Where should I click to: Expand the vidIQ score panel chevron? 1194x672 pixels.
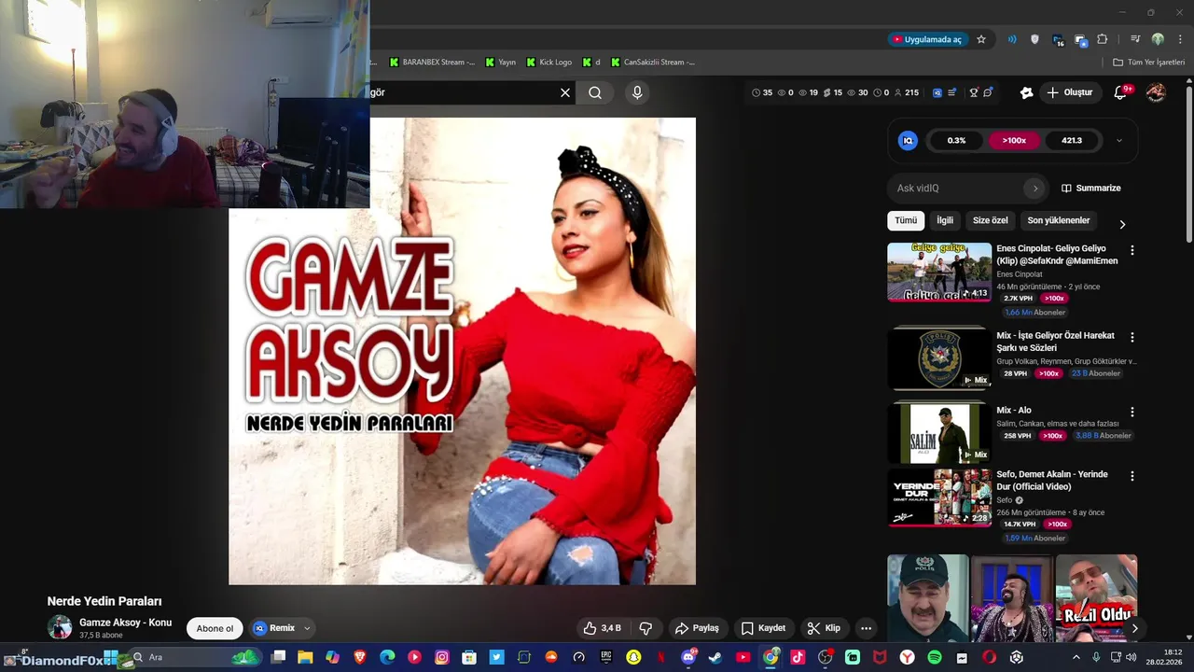(x=1119, y=141)
